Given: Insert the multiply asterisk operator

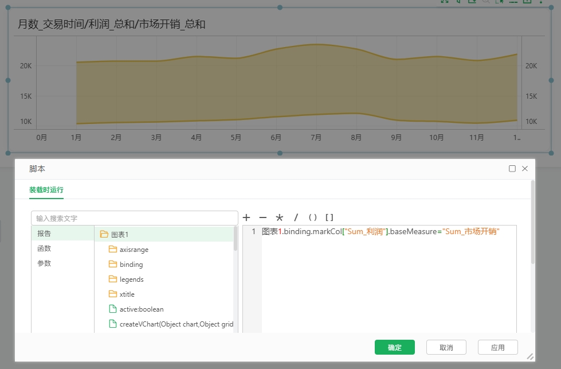Looking at the screenshot, I should [280, 217].
